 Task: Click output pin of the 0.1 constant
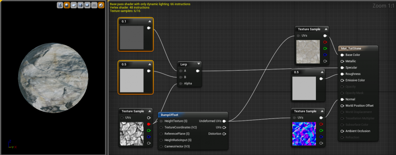(149, 28)
